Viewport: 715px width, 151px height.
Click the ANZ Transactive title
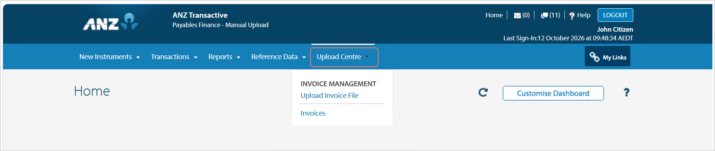click(200, 15)
